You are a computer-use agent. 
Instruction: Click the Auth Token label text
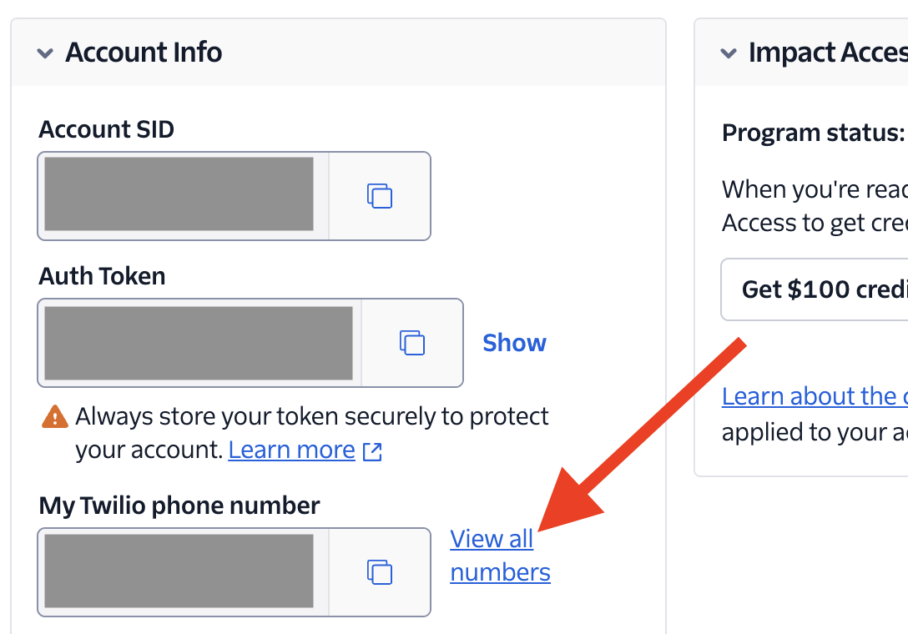click(x=102, y=275)
